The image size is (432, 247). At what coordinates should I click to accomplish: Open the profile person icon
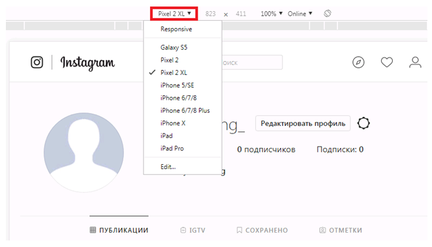[x=415, y=63]
